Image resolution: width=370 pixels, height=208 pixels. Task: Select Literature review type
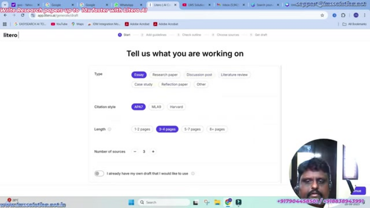(234, 75)
